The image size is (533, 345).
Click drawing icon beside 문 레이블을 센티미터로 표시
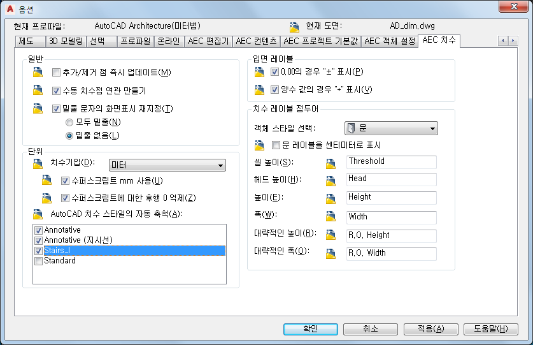point(259,145)
